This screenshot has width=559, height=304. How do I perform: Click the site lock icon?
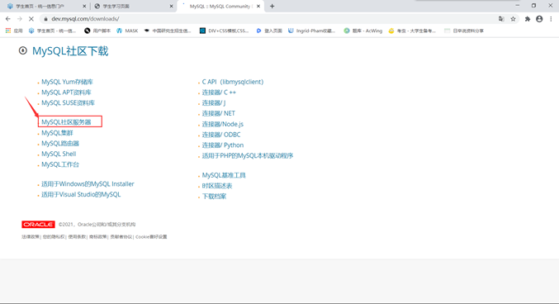(45, 19)
